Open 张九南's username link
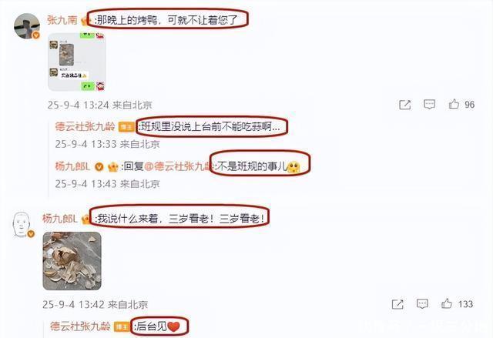 tap(62, 20)
